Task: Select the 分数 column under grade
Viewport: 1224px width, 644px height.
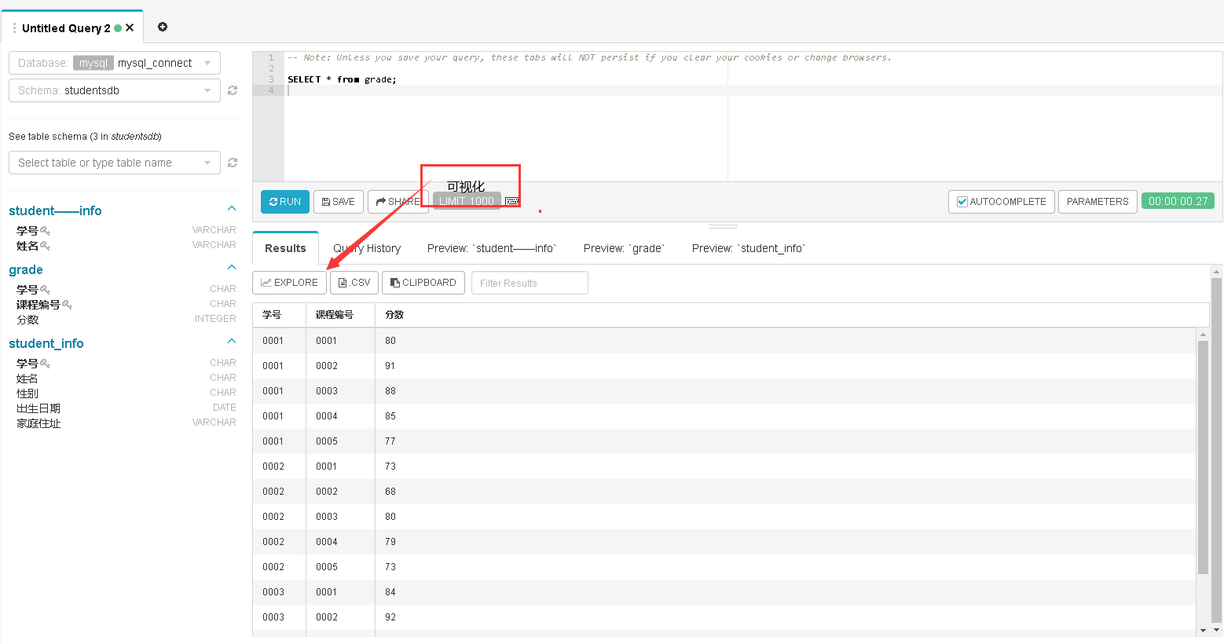Action: pos(27,320)
